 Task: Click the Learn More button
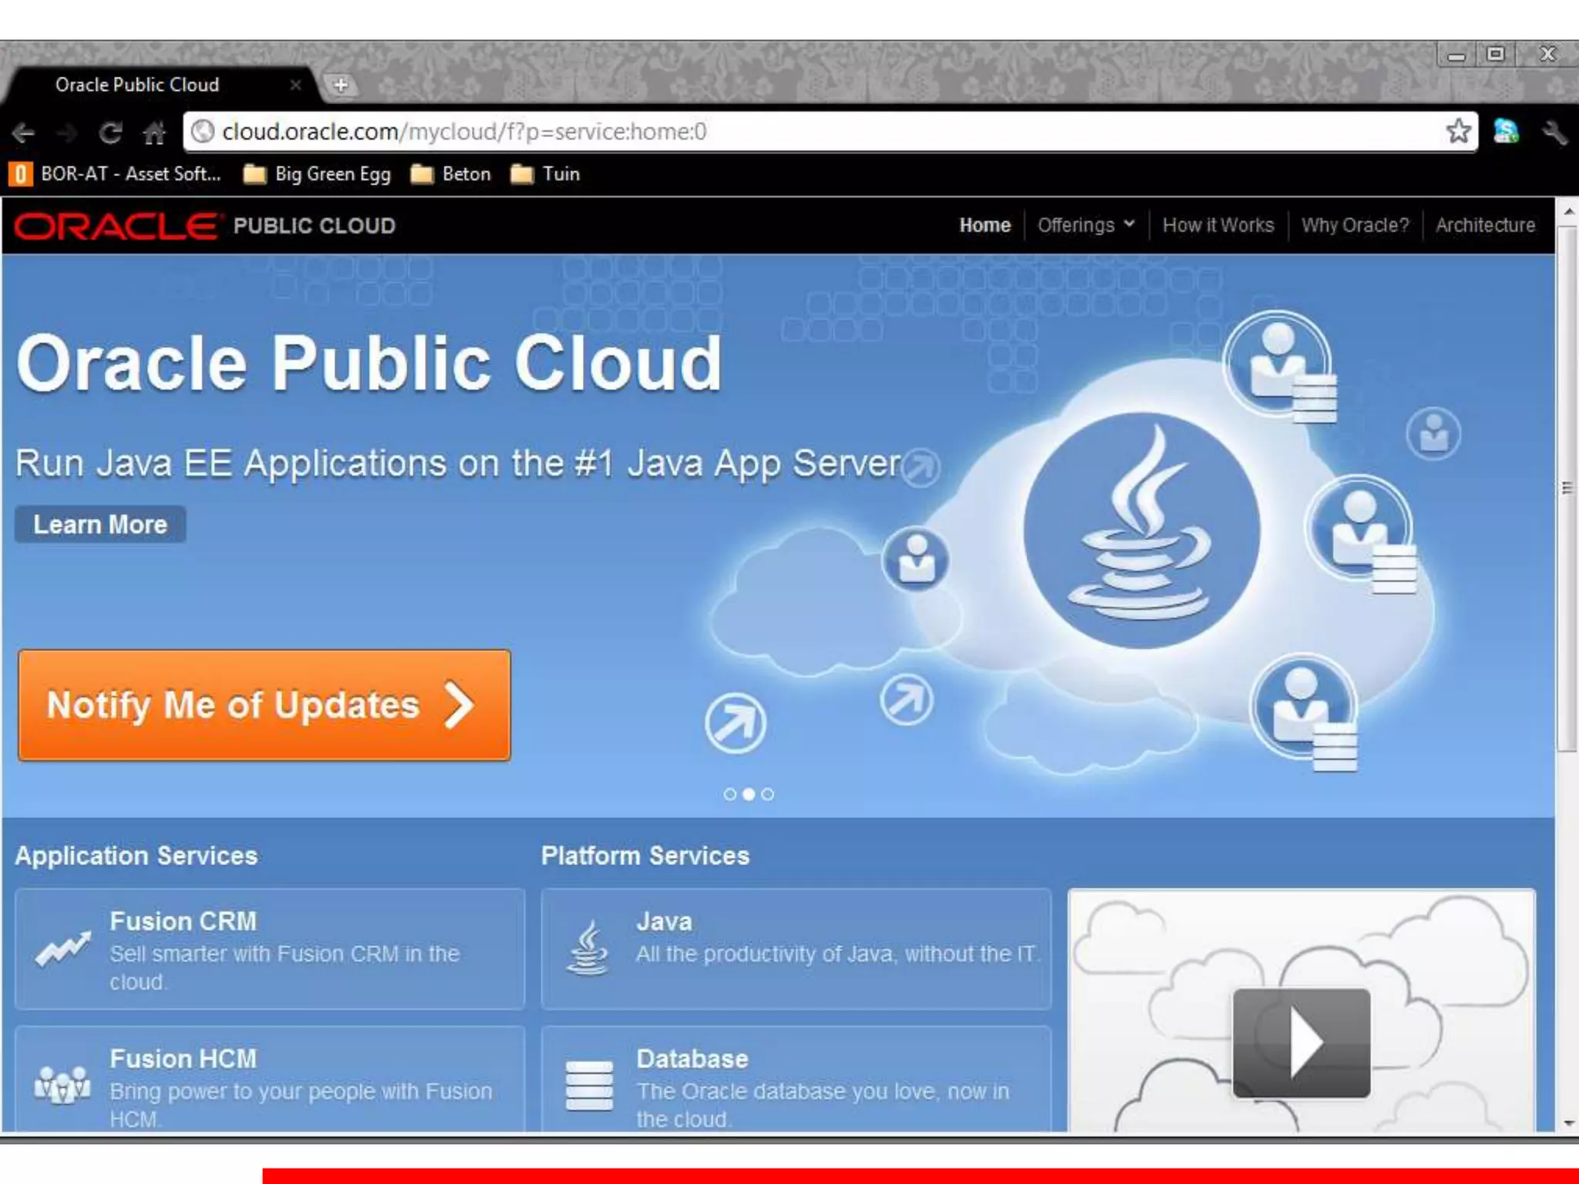100,525
